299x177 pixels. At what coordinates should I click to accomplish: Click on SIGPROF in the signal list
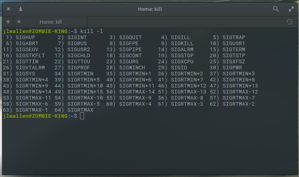tap(78, 68)
